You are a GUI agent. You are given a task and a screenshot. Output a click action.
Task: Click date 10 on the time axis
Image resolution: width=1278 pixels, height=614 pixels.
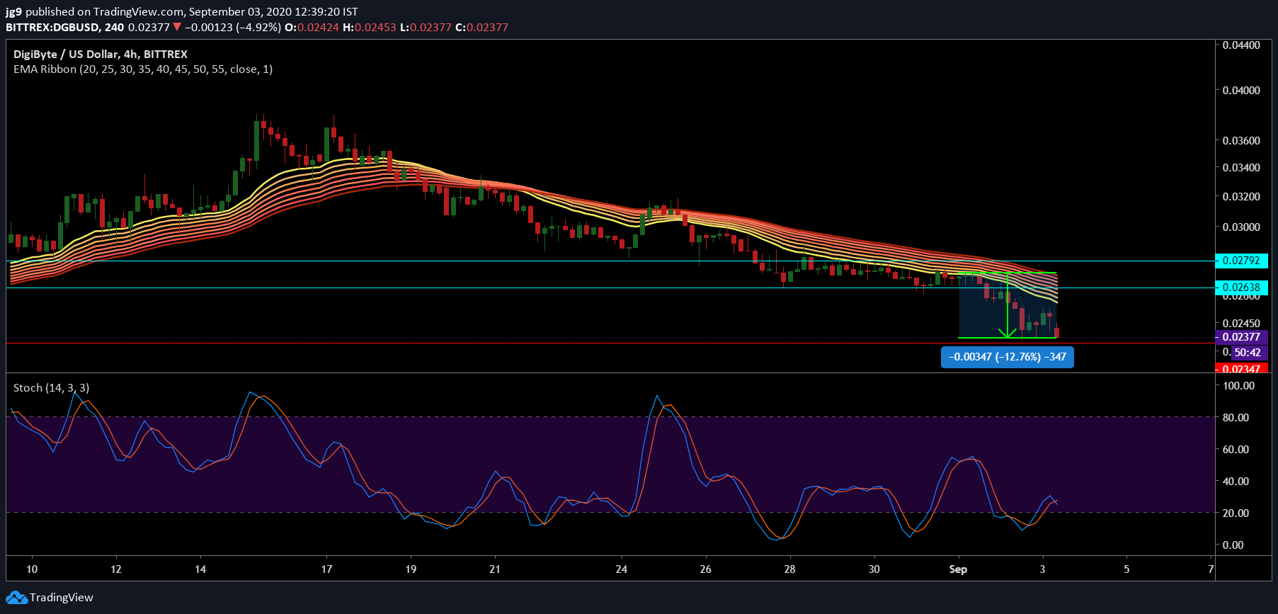point(32,569)
